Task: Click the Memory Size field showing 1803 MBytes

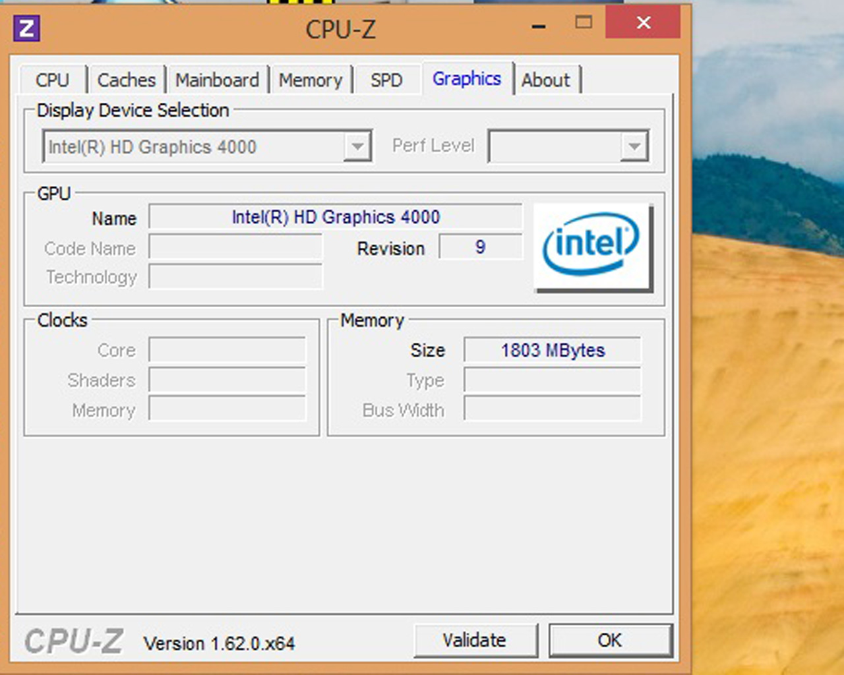Action: pyautogui.click(x=552, y=350)
